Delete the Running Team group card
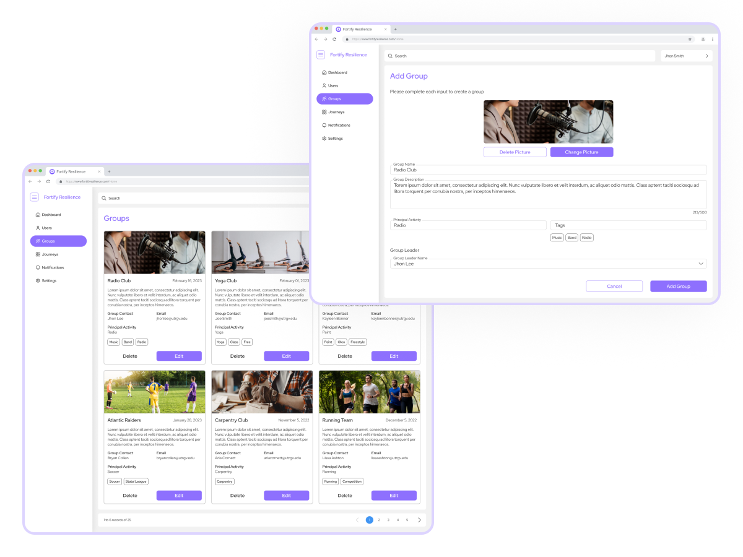The width and height of the screenshot is (743, 557). [x=345, y=496]
